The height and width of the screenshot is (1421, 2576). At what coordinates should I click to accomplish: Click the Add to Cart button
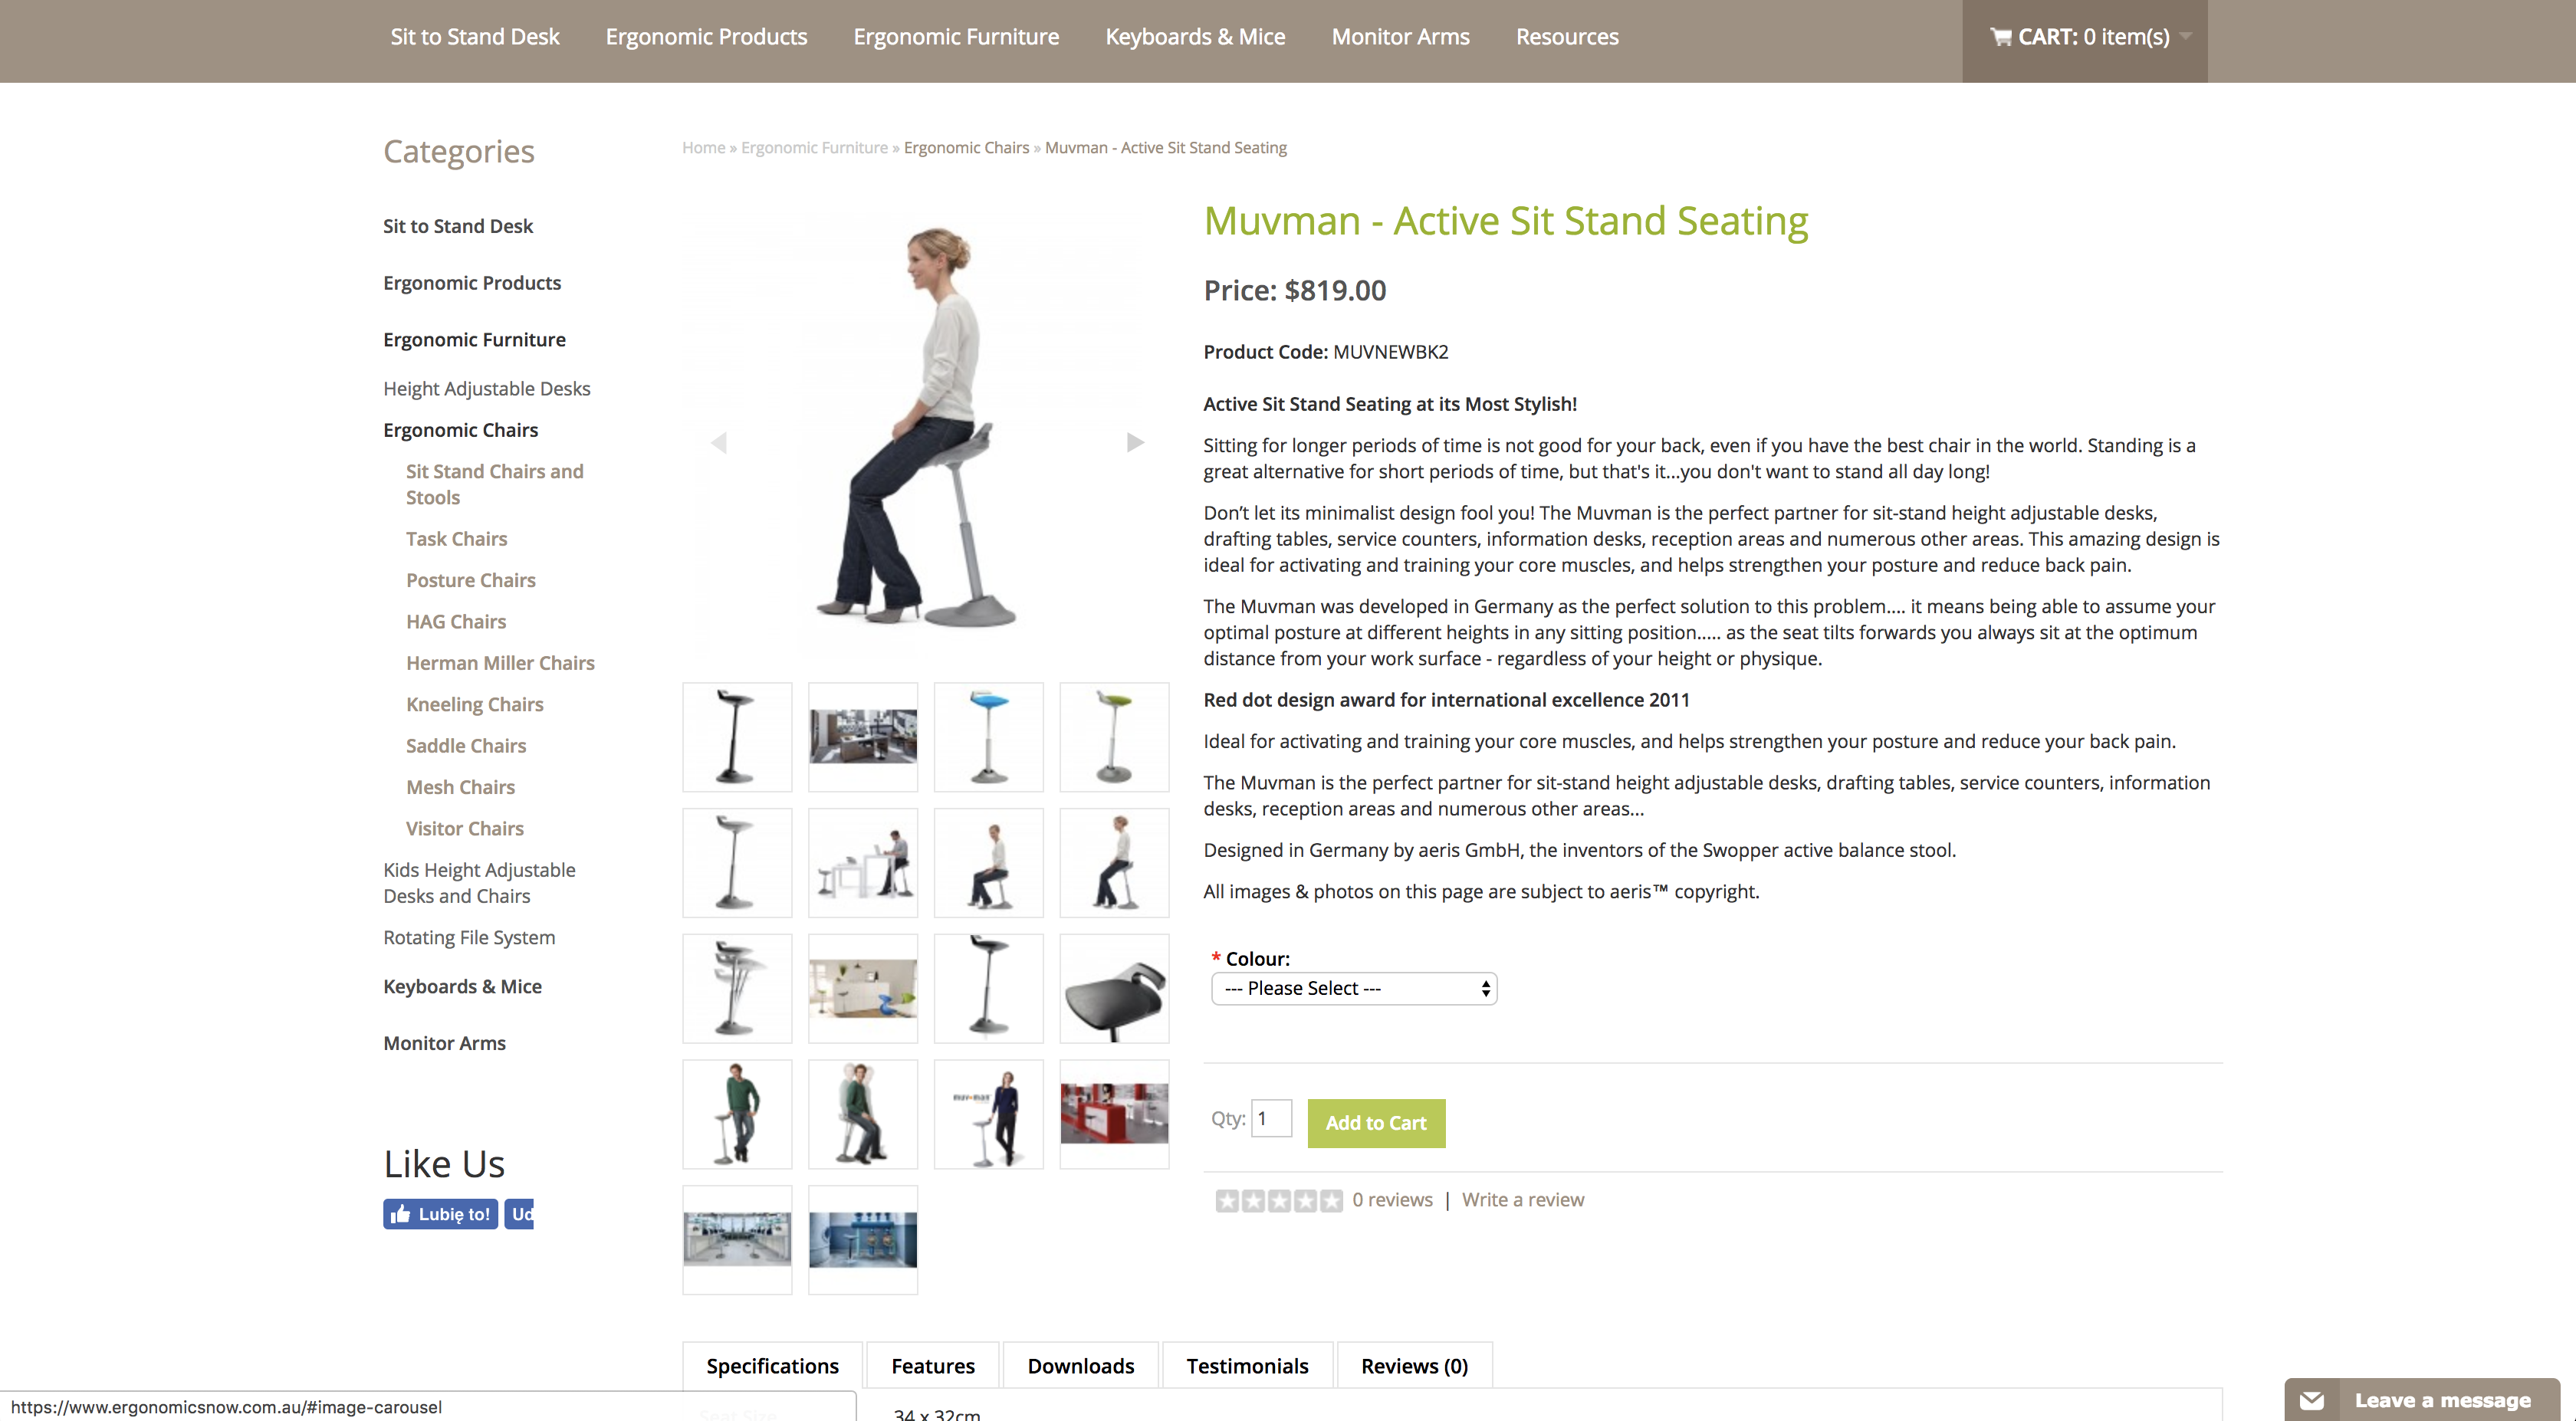(1376, 1123)
